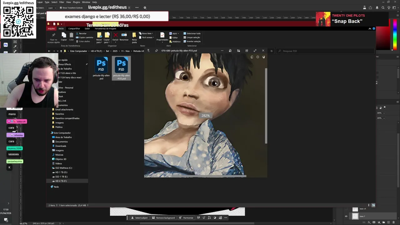The height and width of the screenshot is (225, 400).
Task: Click the three-dots icon in the contextual task bar
Action: point(226,218)
